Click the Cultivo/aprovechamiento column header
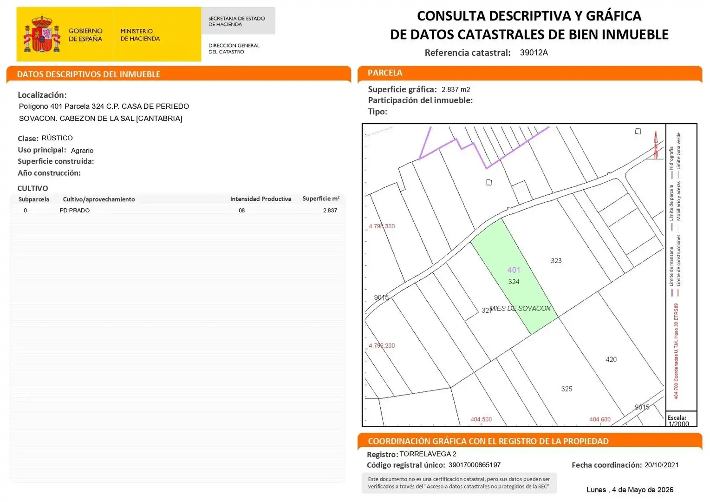The height and width of the screenshot is (502, 710). coord(99,199)
